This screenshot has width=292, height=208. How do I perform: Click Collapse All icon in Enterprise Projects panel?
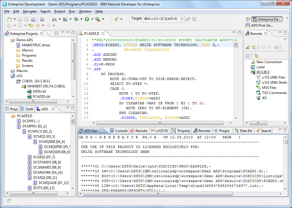(x=56, y=33)
